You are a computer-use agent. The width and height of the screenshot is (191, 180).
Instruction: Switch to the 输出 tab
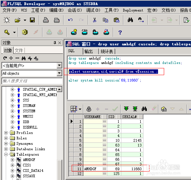click(91, 51)
